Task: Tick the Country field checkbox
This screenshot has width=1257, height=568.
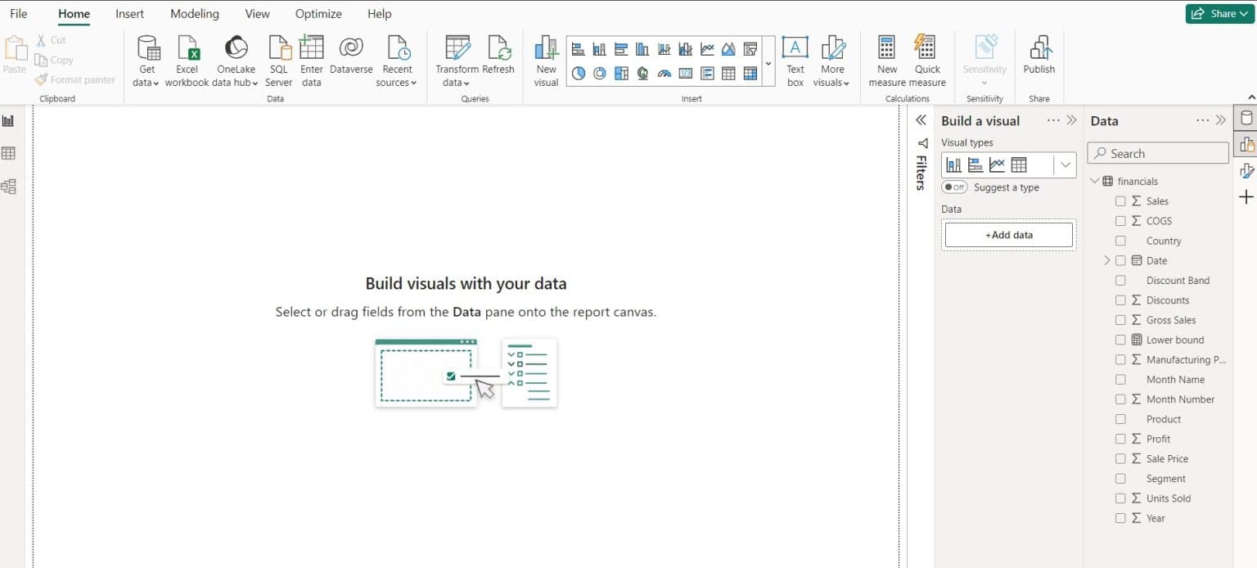Action: (1120, 241)
